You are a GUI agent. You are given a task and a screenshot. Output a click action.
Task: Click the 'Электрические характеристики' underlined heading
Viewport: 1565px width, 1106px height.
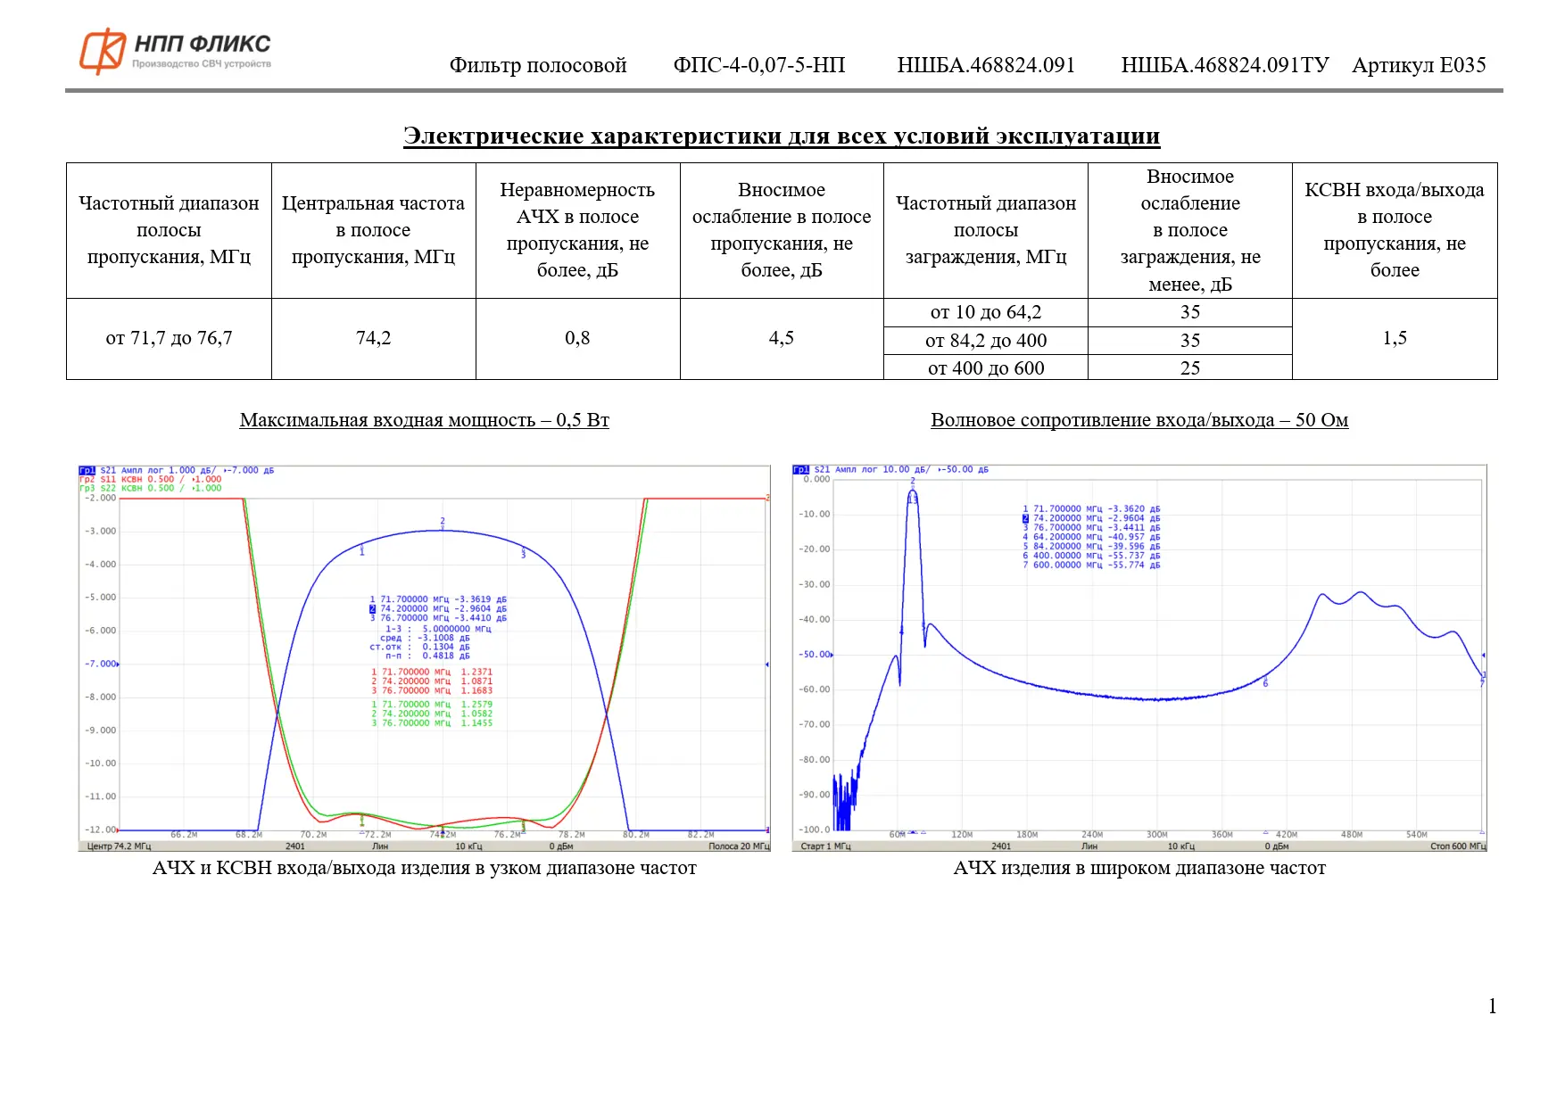click(x=782, y=136)
